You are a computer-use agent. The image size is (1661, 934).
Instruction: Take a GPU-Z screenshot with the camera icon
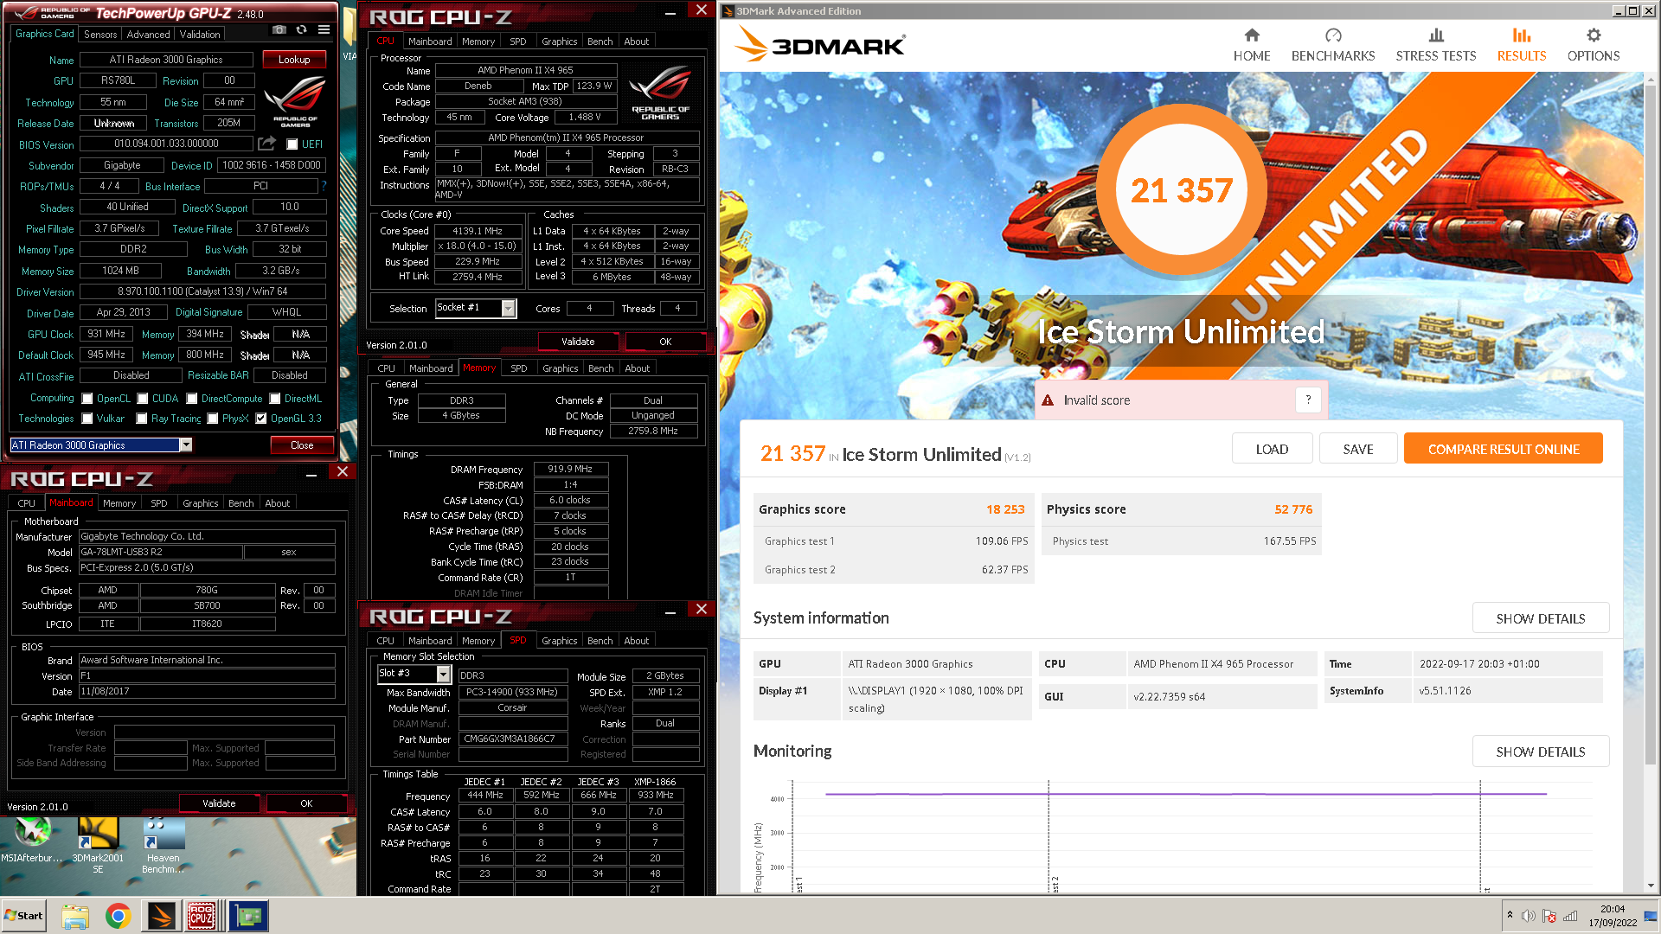click(x=279, y=30)
